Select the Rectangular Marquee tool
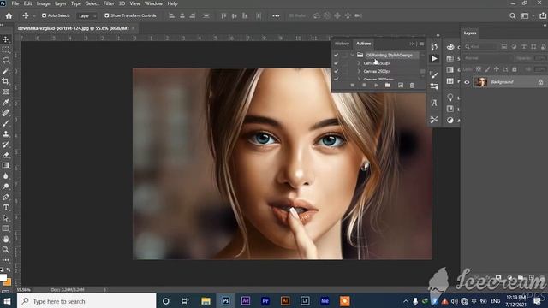548x308 pixels. pyautogui.click(x=6, y=50)
